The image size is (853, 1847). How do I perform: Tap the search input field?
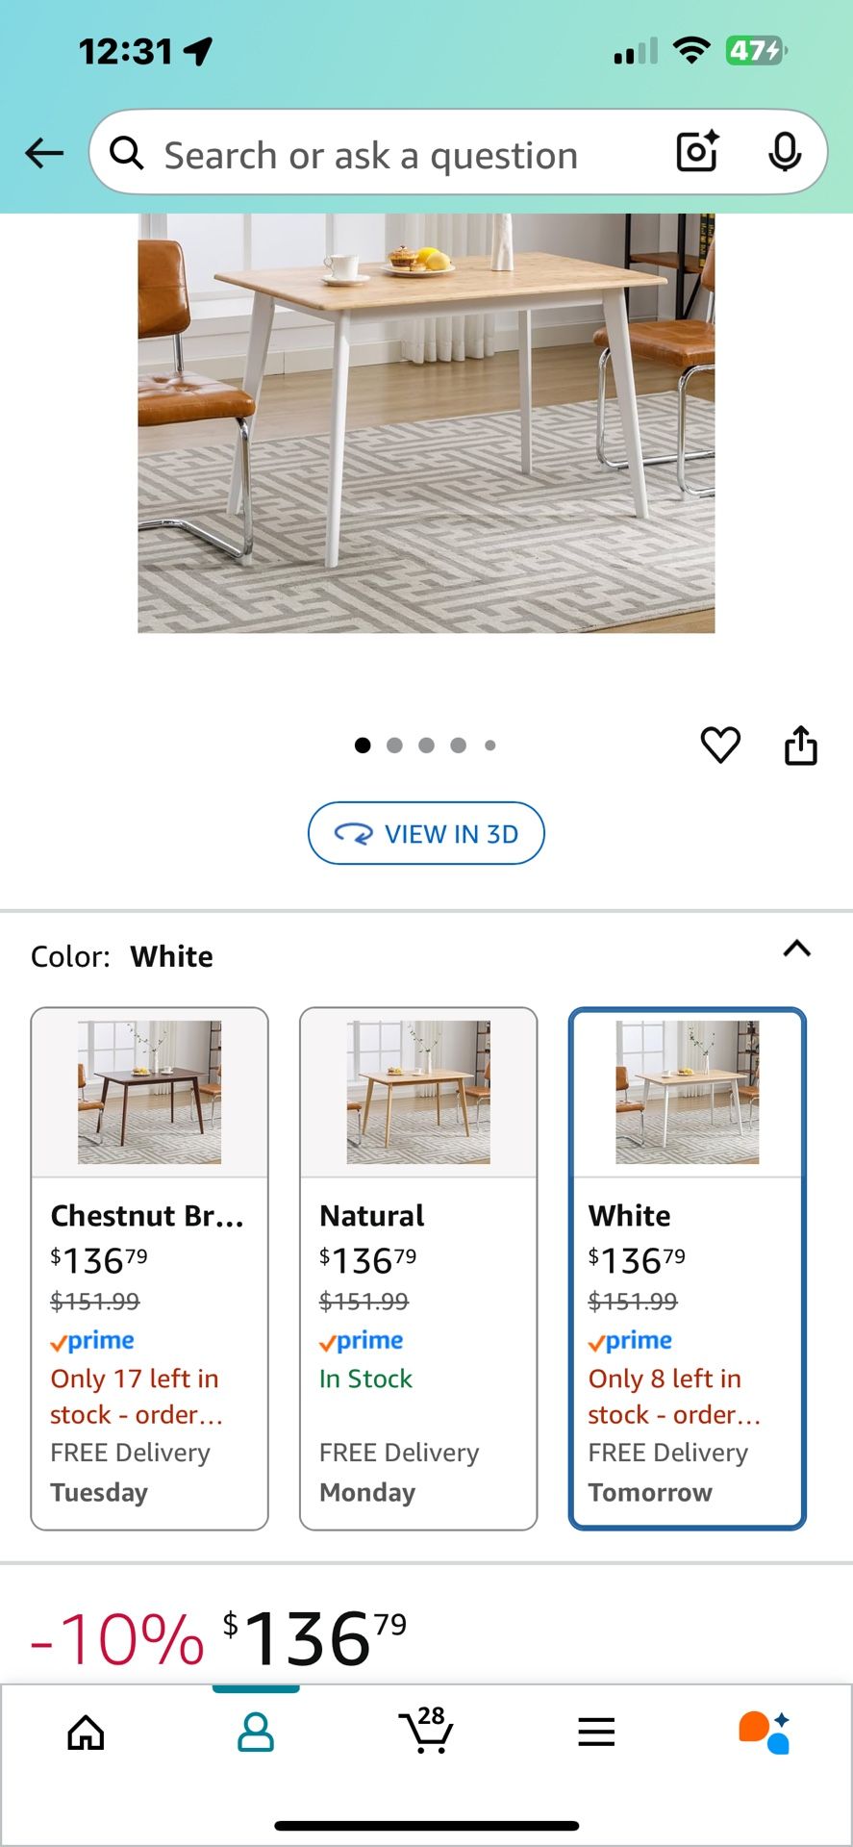(385, 155)
